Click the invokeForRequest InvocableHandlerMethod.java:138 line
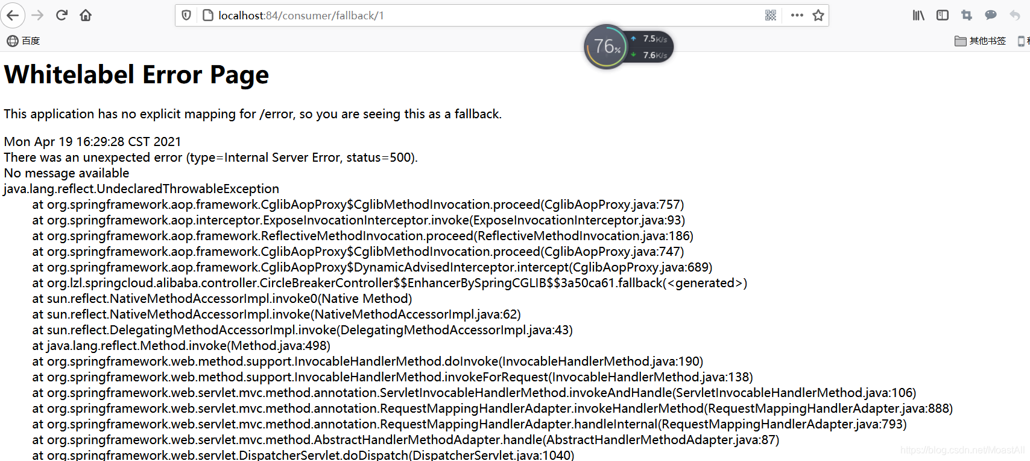This screenshot has height=461, width=1030. pyautogui.click(x=393, y=377)
